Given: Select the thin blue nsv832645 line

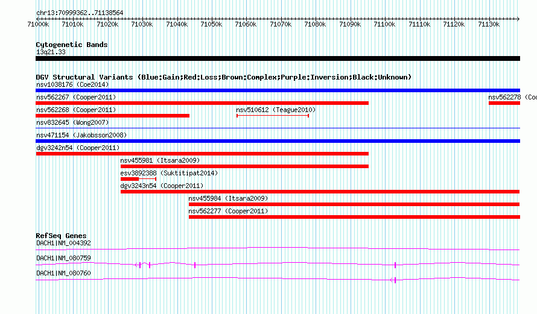Looking at the screenshot, I should click(x=278, y=128).
